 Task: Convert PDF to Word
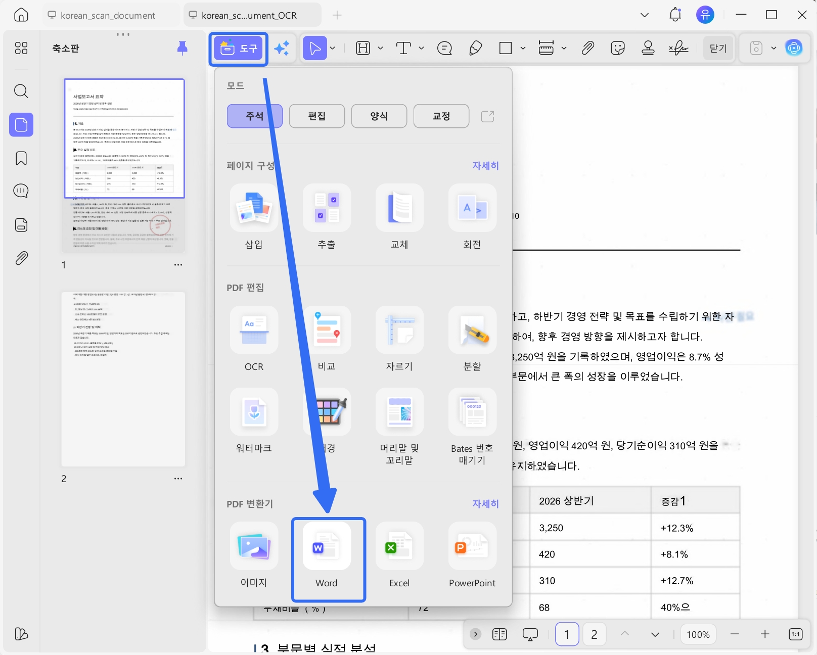point(327,555)
